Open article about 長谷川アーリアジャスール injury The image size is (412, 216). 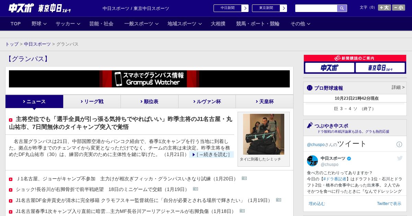[x=126, y=211]
